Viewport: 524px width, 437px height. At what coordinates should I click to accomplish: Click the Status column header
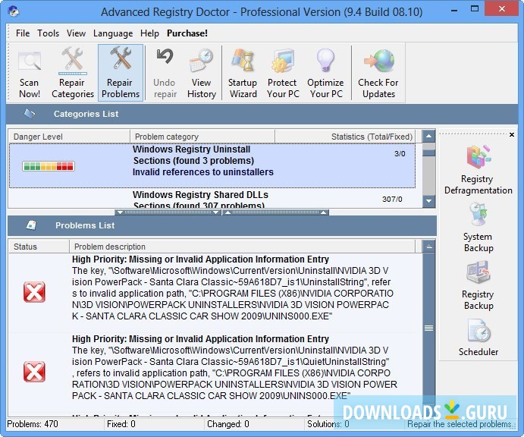click(39, 247)
